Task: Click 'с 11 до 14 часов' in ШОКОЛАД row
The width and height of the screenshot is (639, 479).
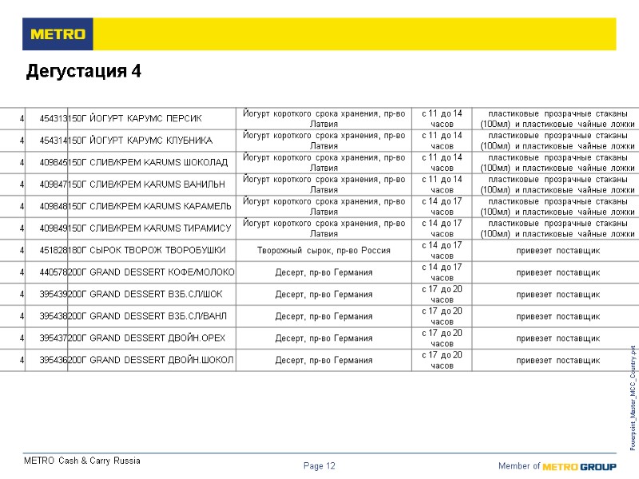Action: click(x=442, y=163)
